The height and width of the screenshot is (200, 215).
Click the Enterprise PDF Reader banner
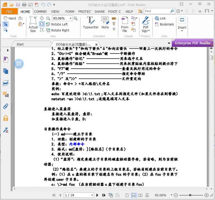coord(193,43)
